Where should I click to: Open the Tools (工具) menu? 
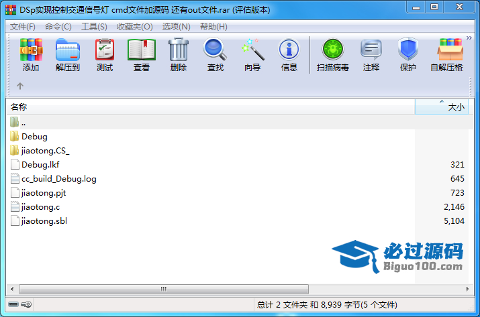(x=94, y=27)
